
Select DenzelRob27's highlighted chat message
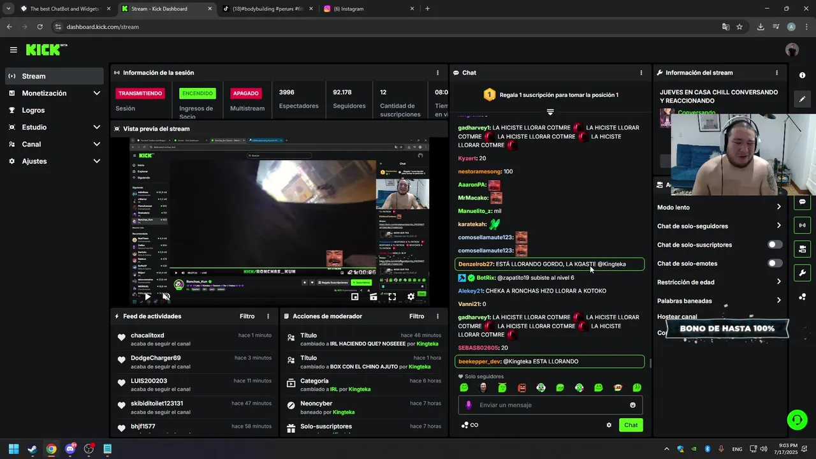550,264
